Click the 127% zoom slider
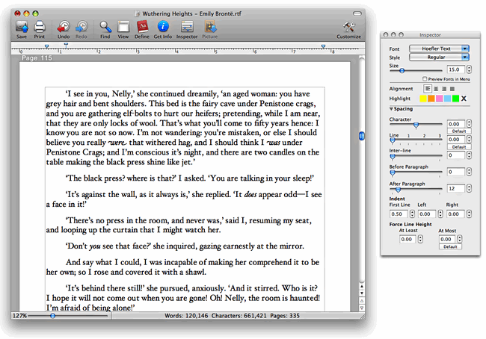The height and width of the screenshot is (339, 486). [x=67, y=316]
